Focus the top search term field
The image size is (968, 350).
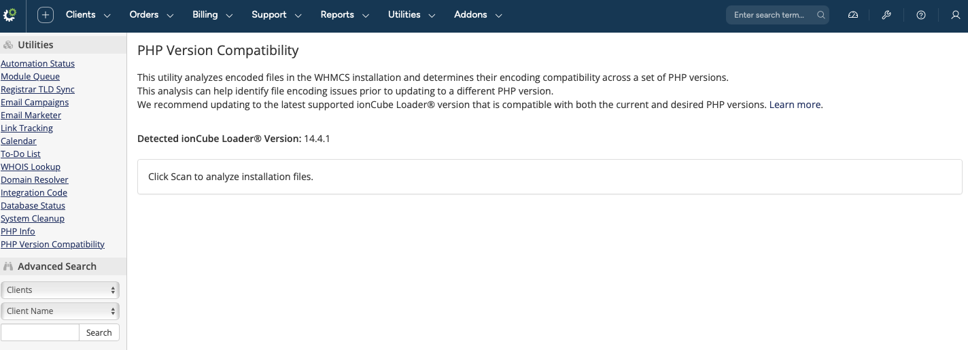click(x=770, y=15)
